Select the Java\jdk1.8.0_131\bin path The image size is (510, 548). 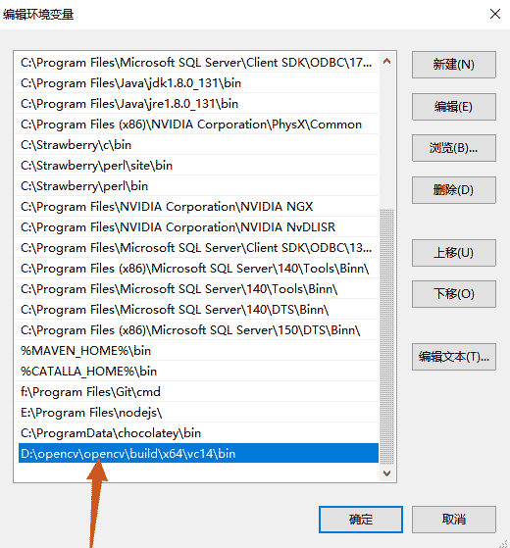(x=196, y=83)
